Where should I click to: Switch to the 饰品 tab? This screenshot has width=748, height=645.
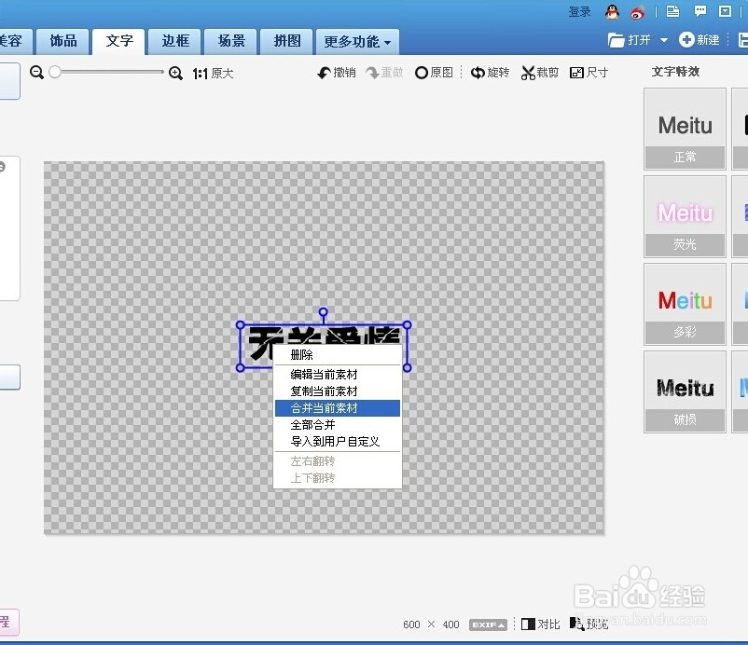pos(63,41)
